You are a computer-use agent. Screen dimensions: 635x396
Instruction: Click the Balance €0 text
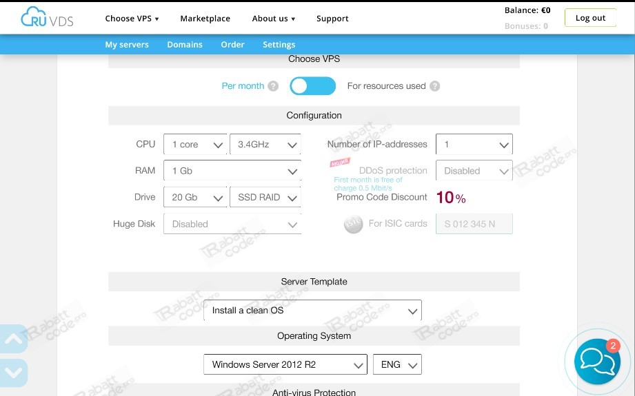tap(527, 10)
